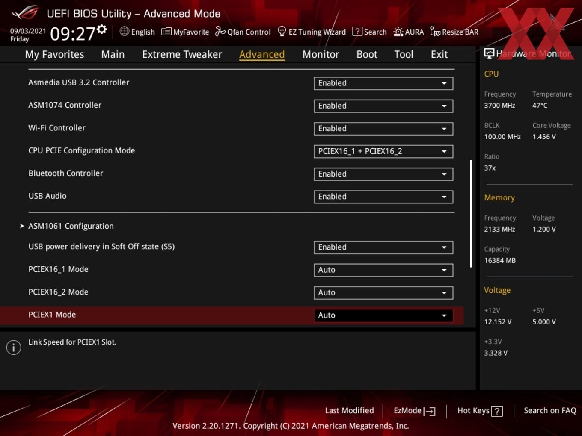
Task: Open CPU PCIE Configuration Mode dropdown
Action: point(383,151)
